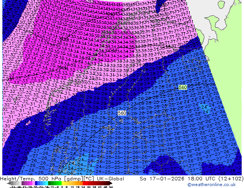Viewport: 244px width, 188px height.
Task: Pick the bright red swatch in legend
Action: (x=84, y=183)
